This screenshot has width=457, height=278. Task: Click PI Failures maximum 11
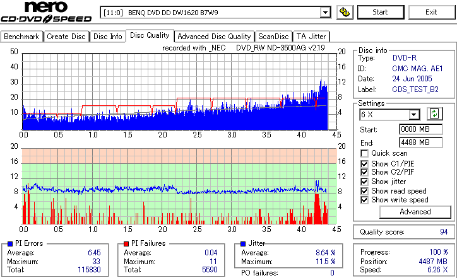[213, 262]
